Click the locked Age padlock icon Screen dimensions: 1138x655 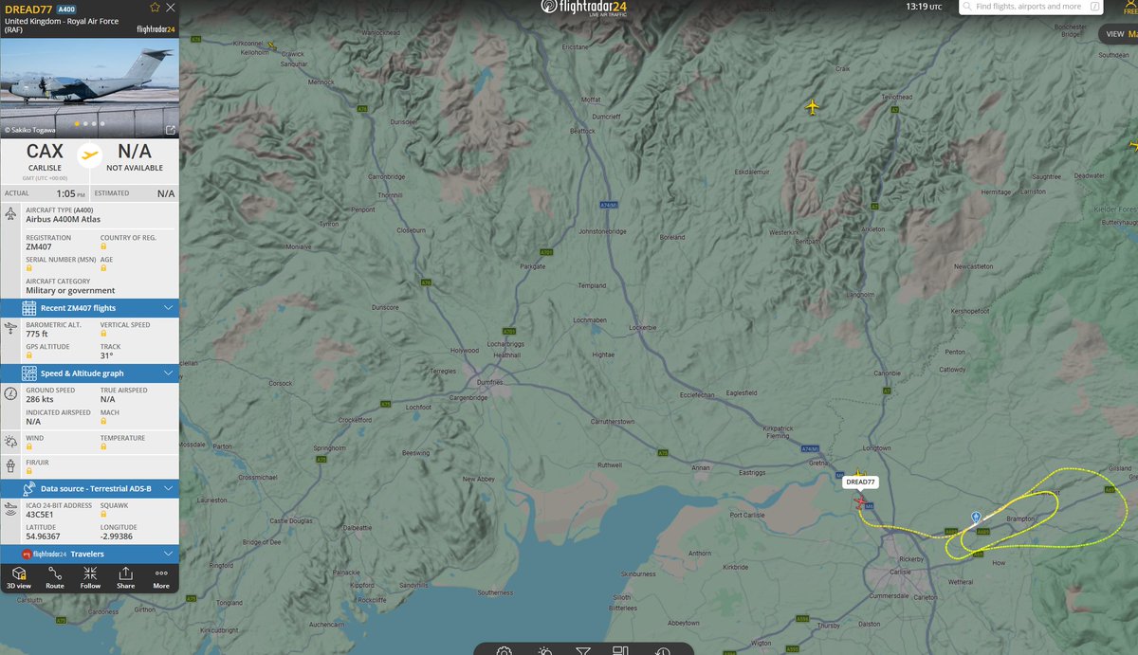(103, 269)
